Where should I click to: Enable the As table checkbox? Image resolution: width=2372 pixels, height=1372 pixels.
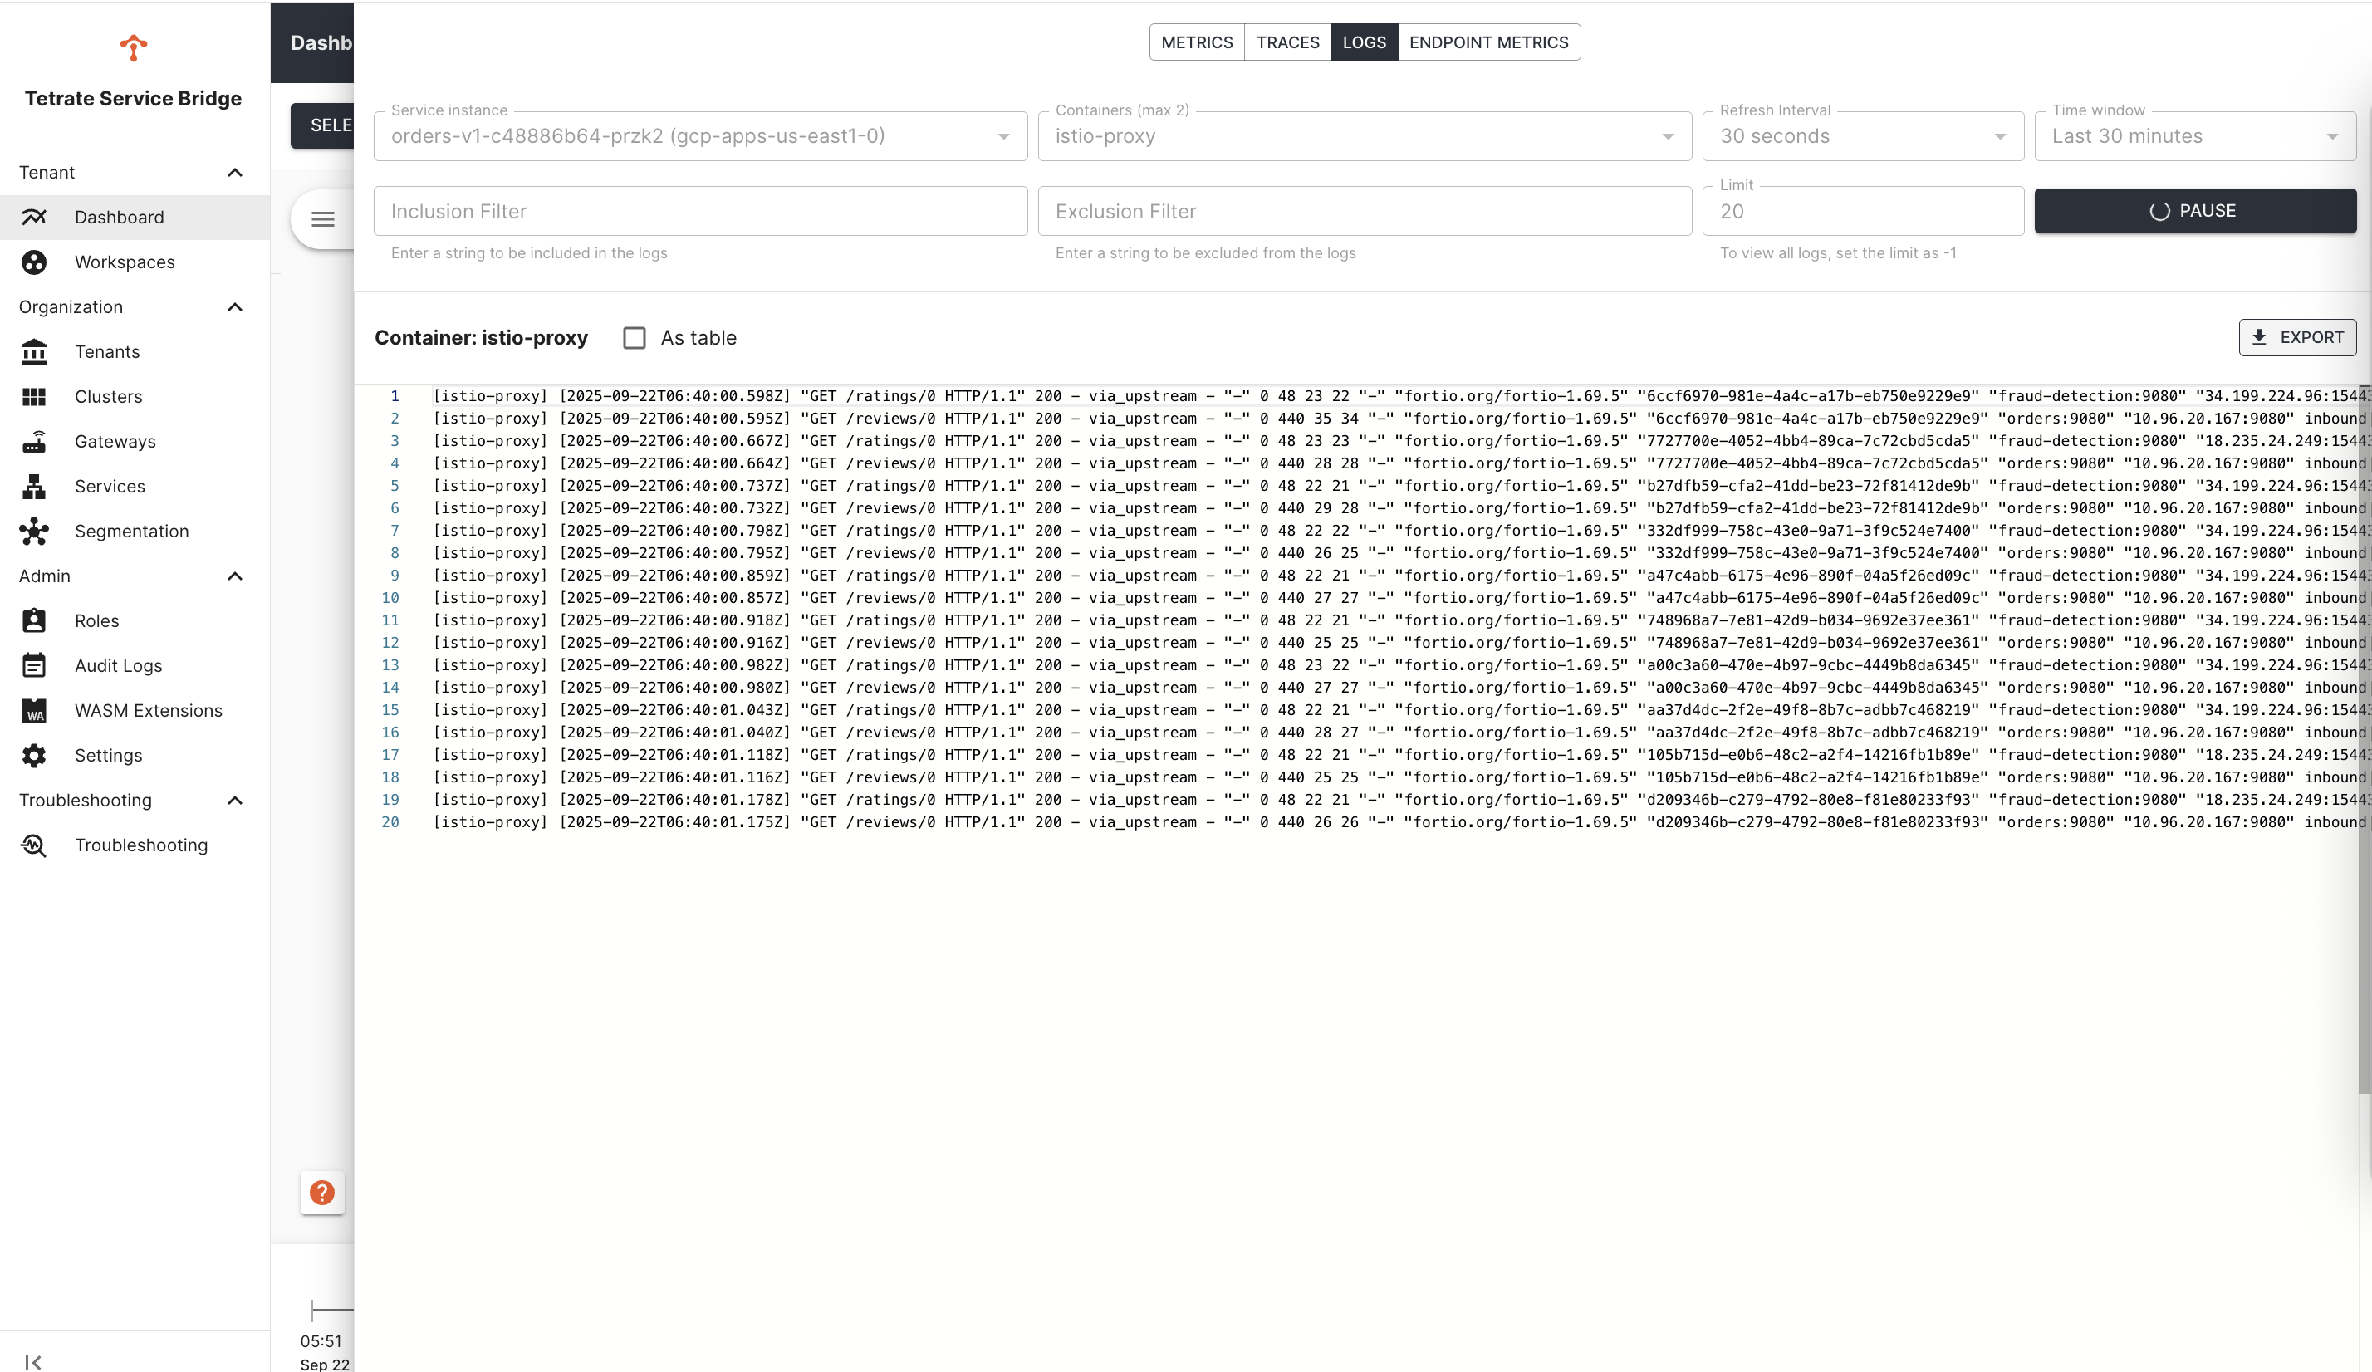[x=635, y=338]
